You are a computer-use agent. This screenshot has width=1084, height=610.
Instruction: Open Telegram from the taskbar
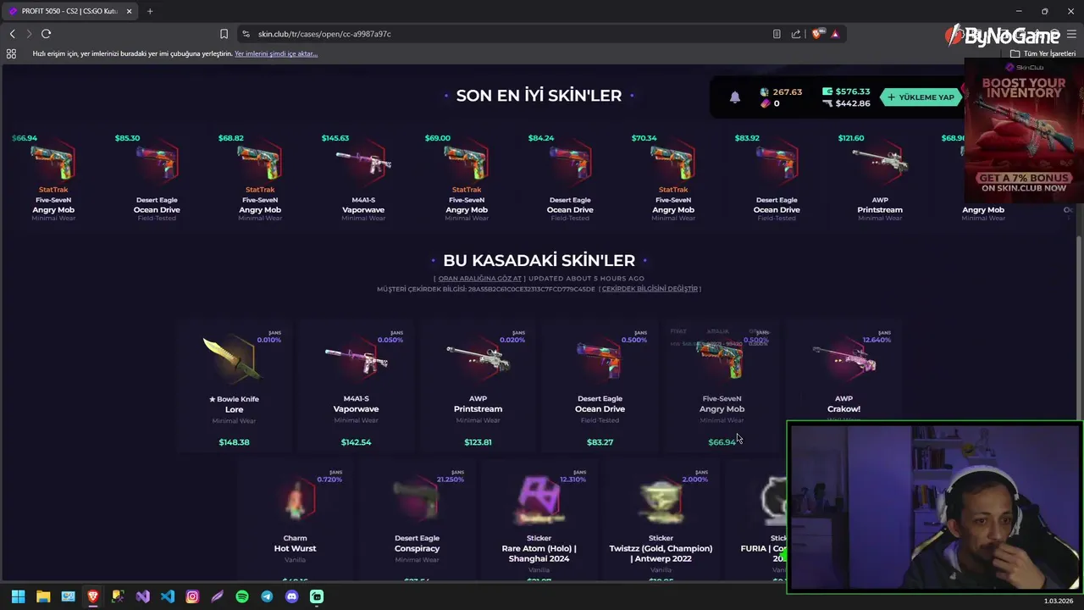click(267, 596)
